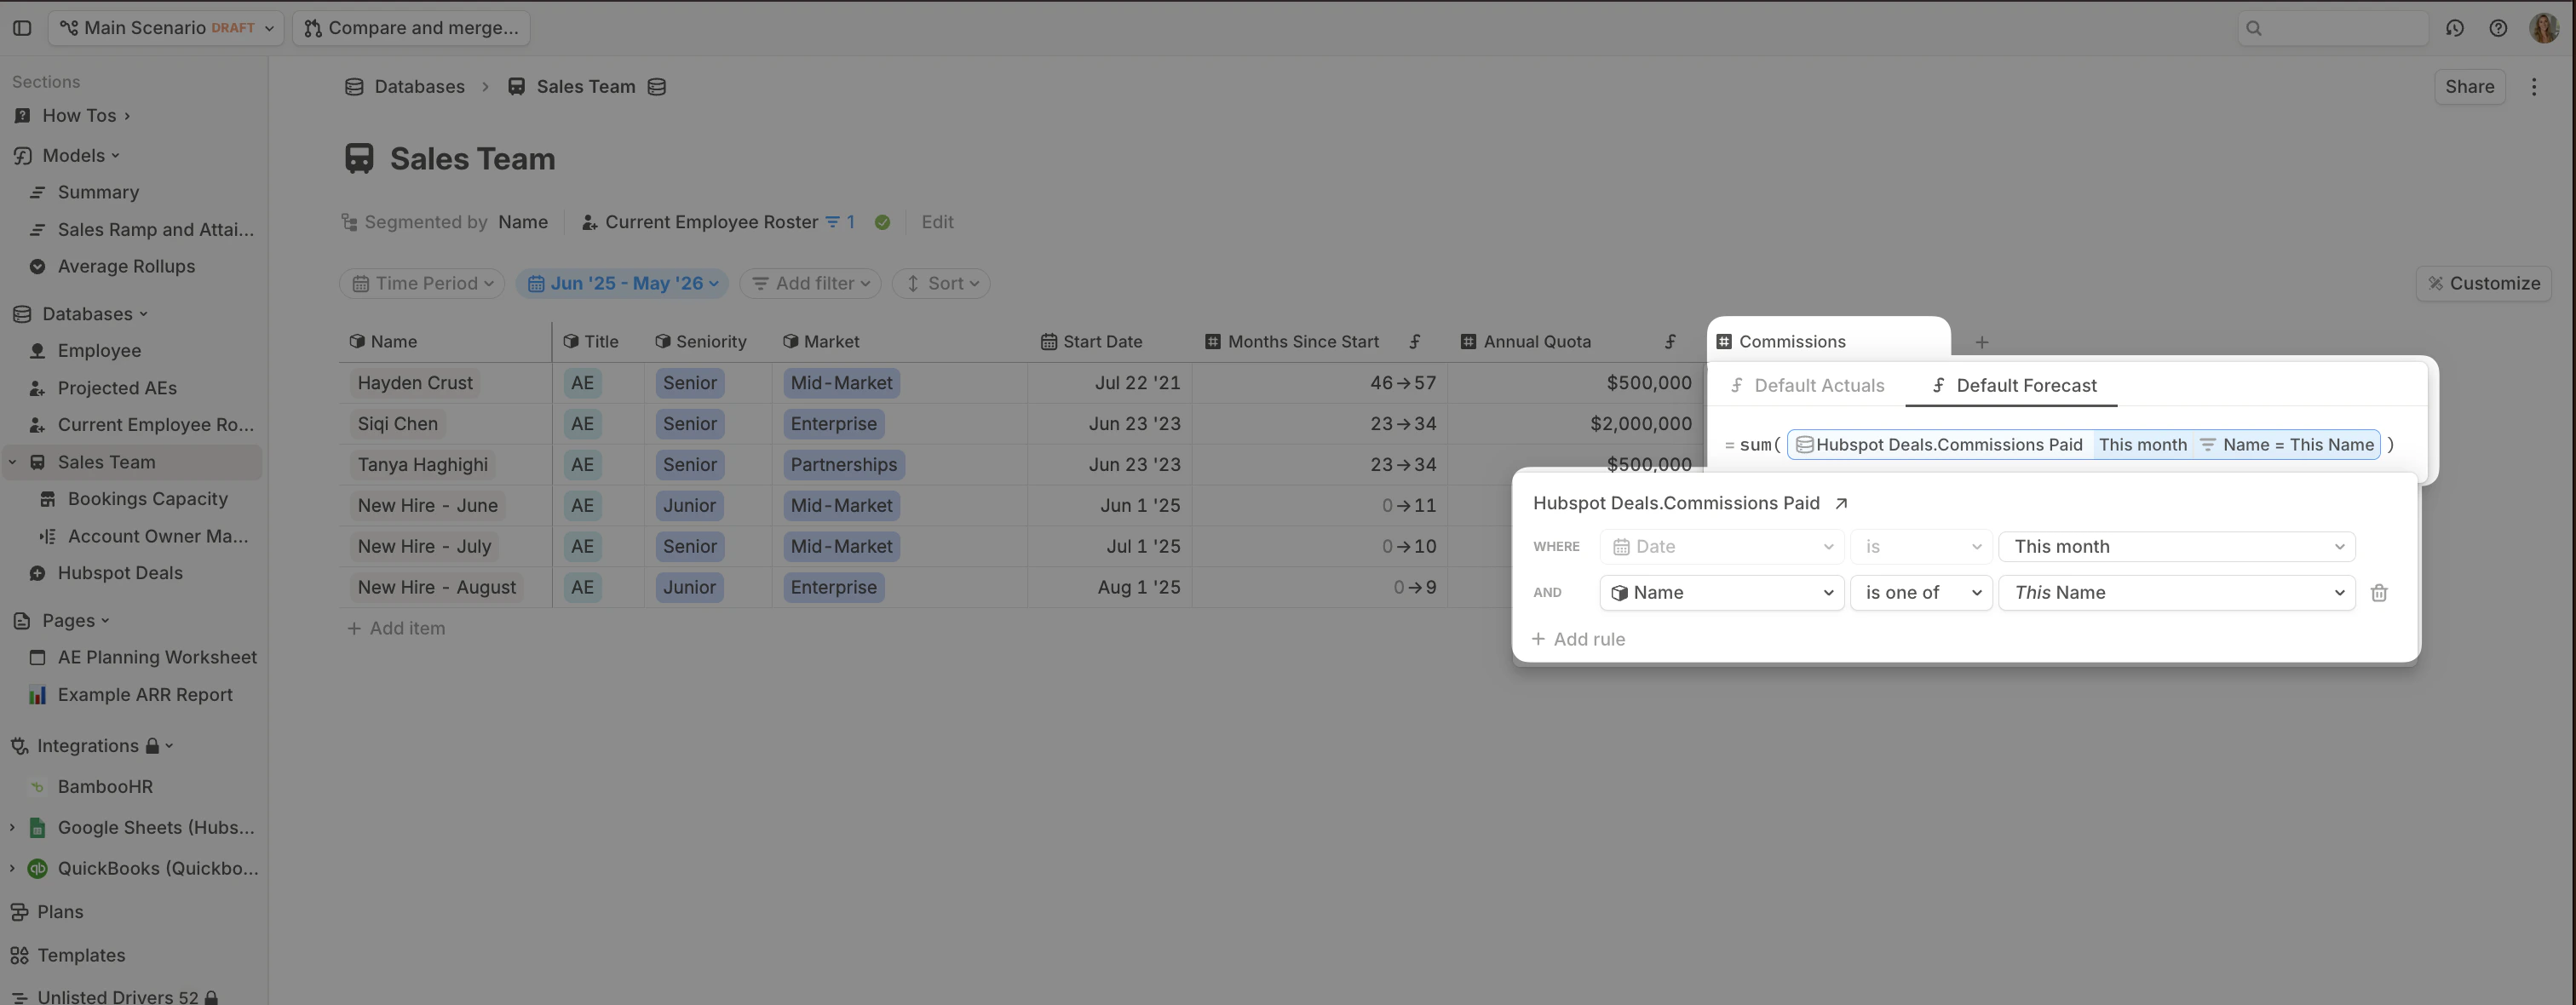Expand Google Sheets integration in sidebar
This screenshot has width=2576, height=1005.
(12, 827)
